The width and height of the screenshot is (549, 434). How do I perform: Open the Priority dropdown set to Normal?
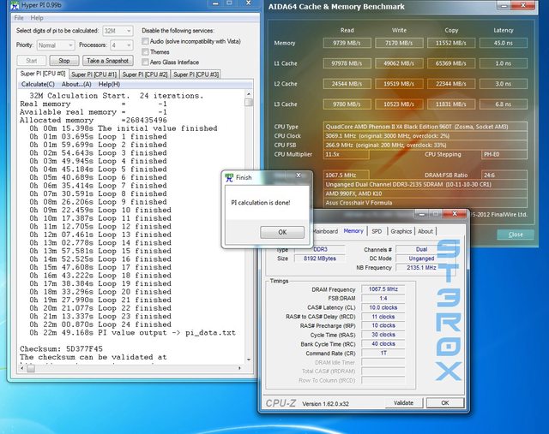55,45
